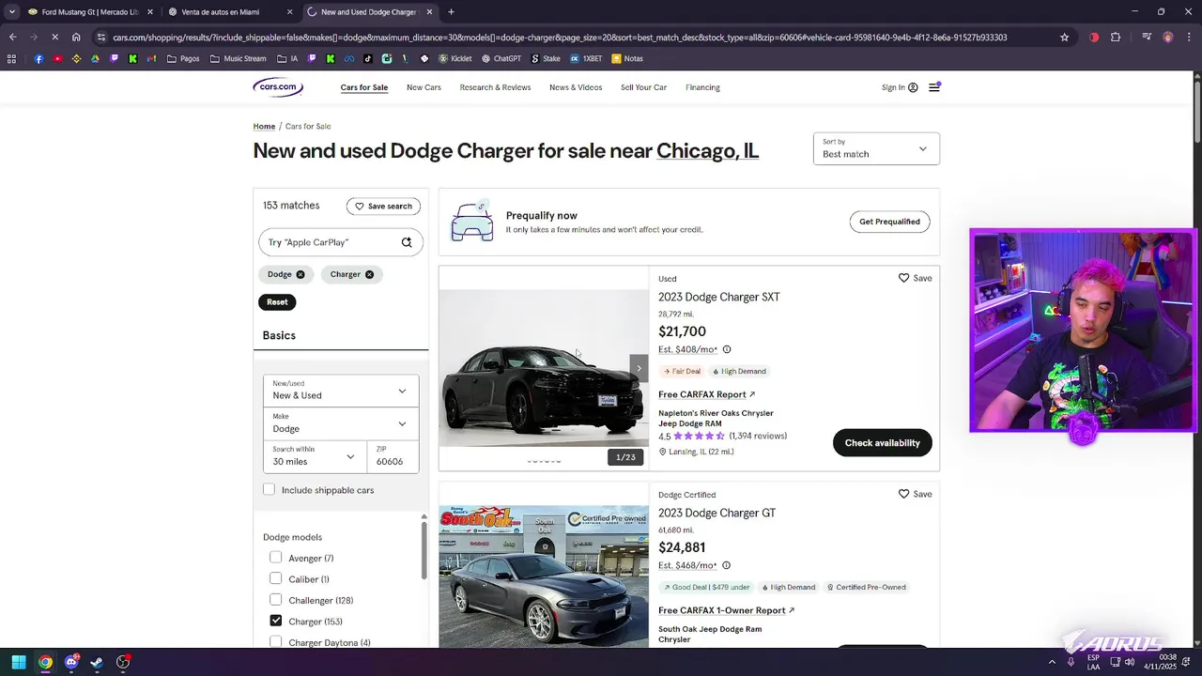
Task: Open the cars.com hamburger menu
Action: (x=934, y=87)
